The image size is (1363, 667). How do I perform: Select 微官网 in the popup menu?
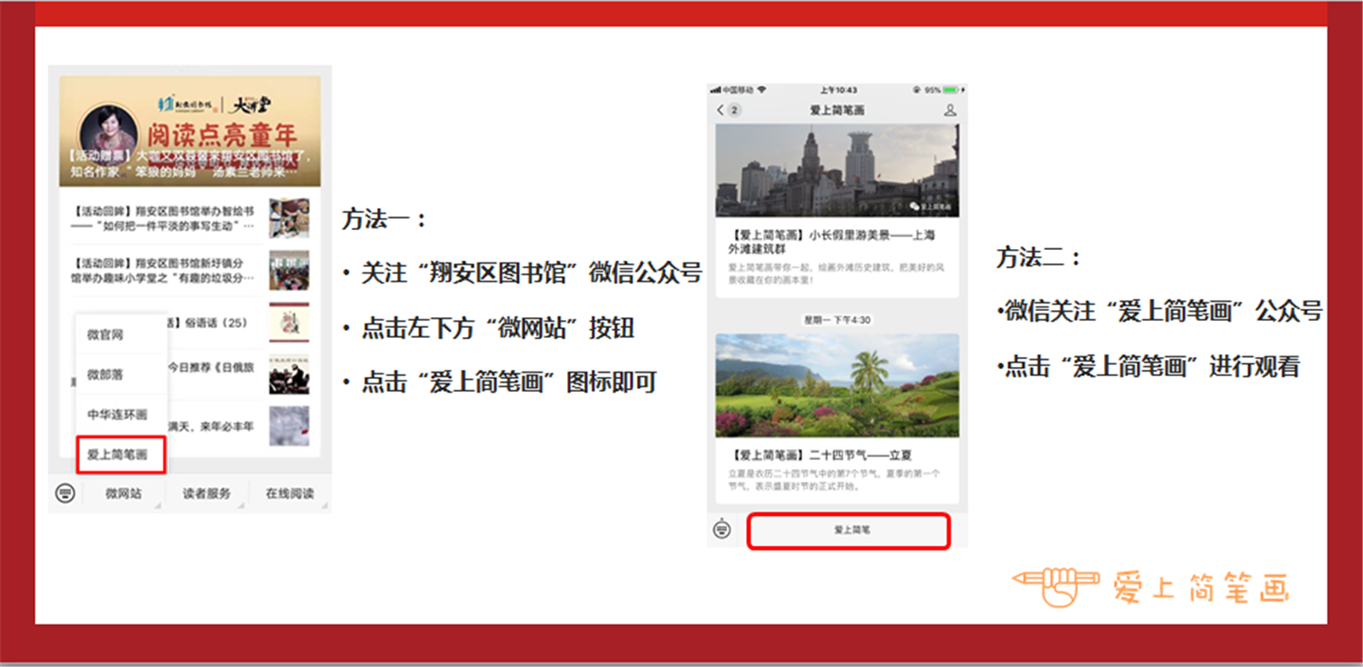105,334
